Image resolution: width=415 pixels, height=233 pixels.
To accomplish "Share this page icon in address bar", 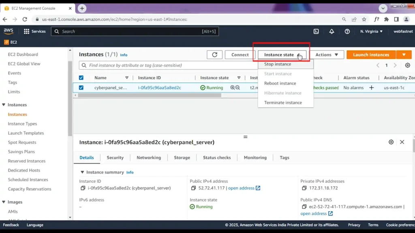I will point(354,19).
